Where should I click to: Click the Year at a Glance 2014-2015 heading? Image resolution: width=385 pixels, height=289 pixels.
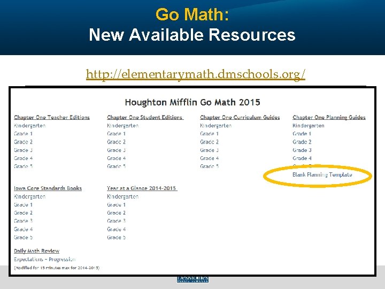[142, 188]
